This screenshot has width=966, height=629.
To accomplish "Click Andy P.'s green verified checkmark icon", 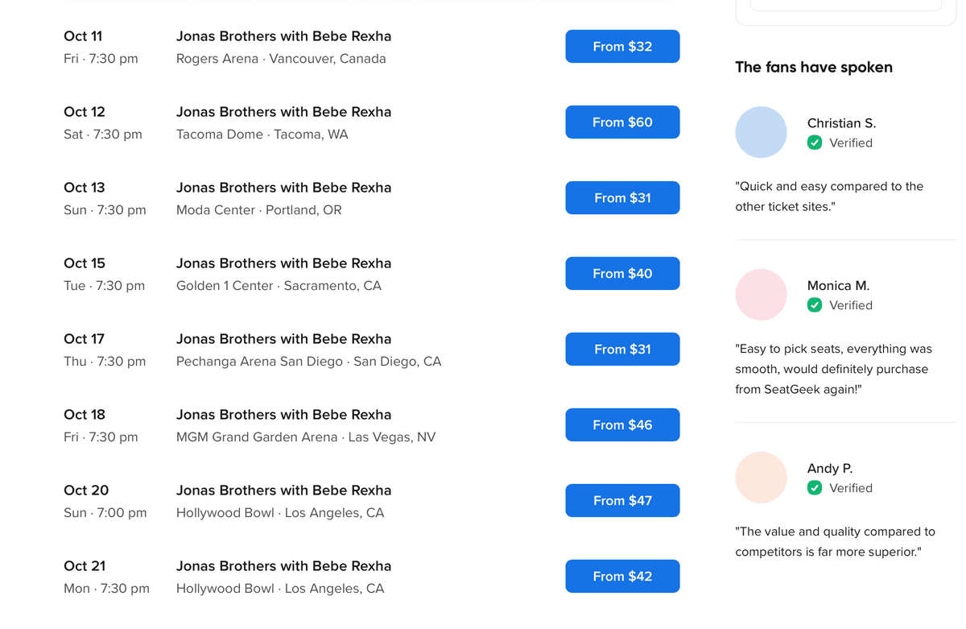I will point(815,488).
